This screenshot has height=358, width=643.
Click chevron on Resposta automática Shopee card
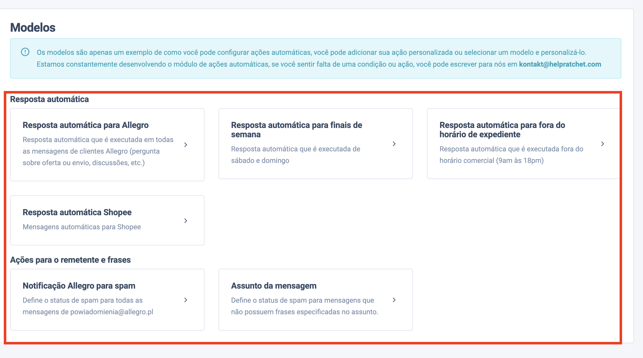click(x=186, y=221)
